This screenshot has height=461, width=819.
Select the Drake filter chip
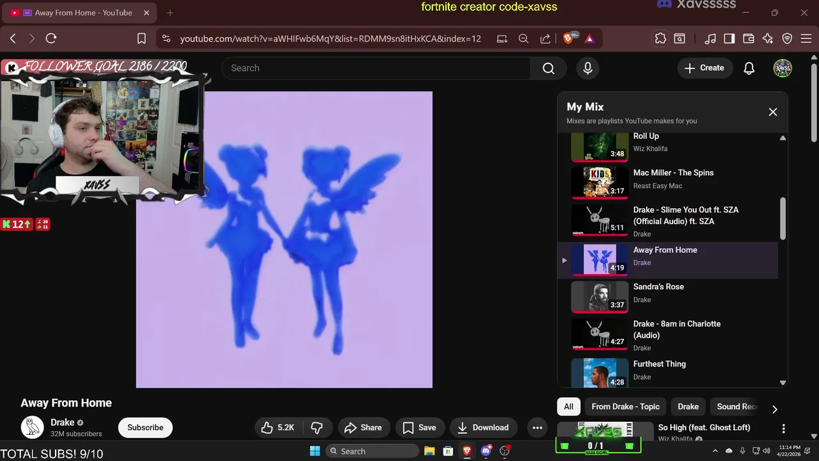[x=688, y=407]
